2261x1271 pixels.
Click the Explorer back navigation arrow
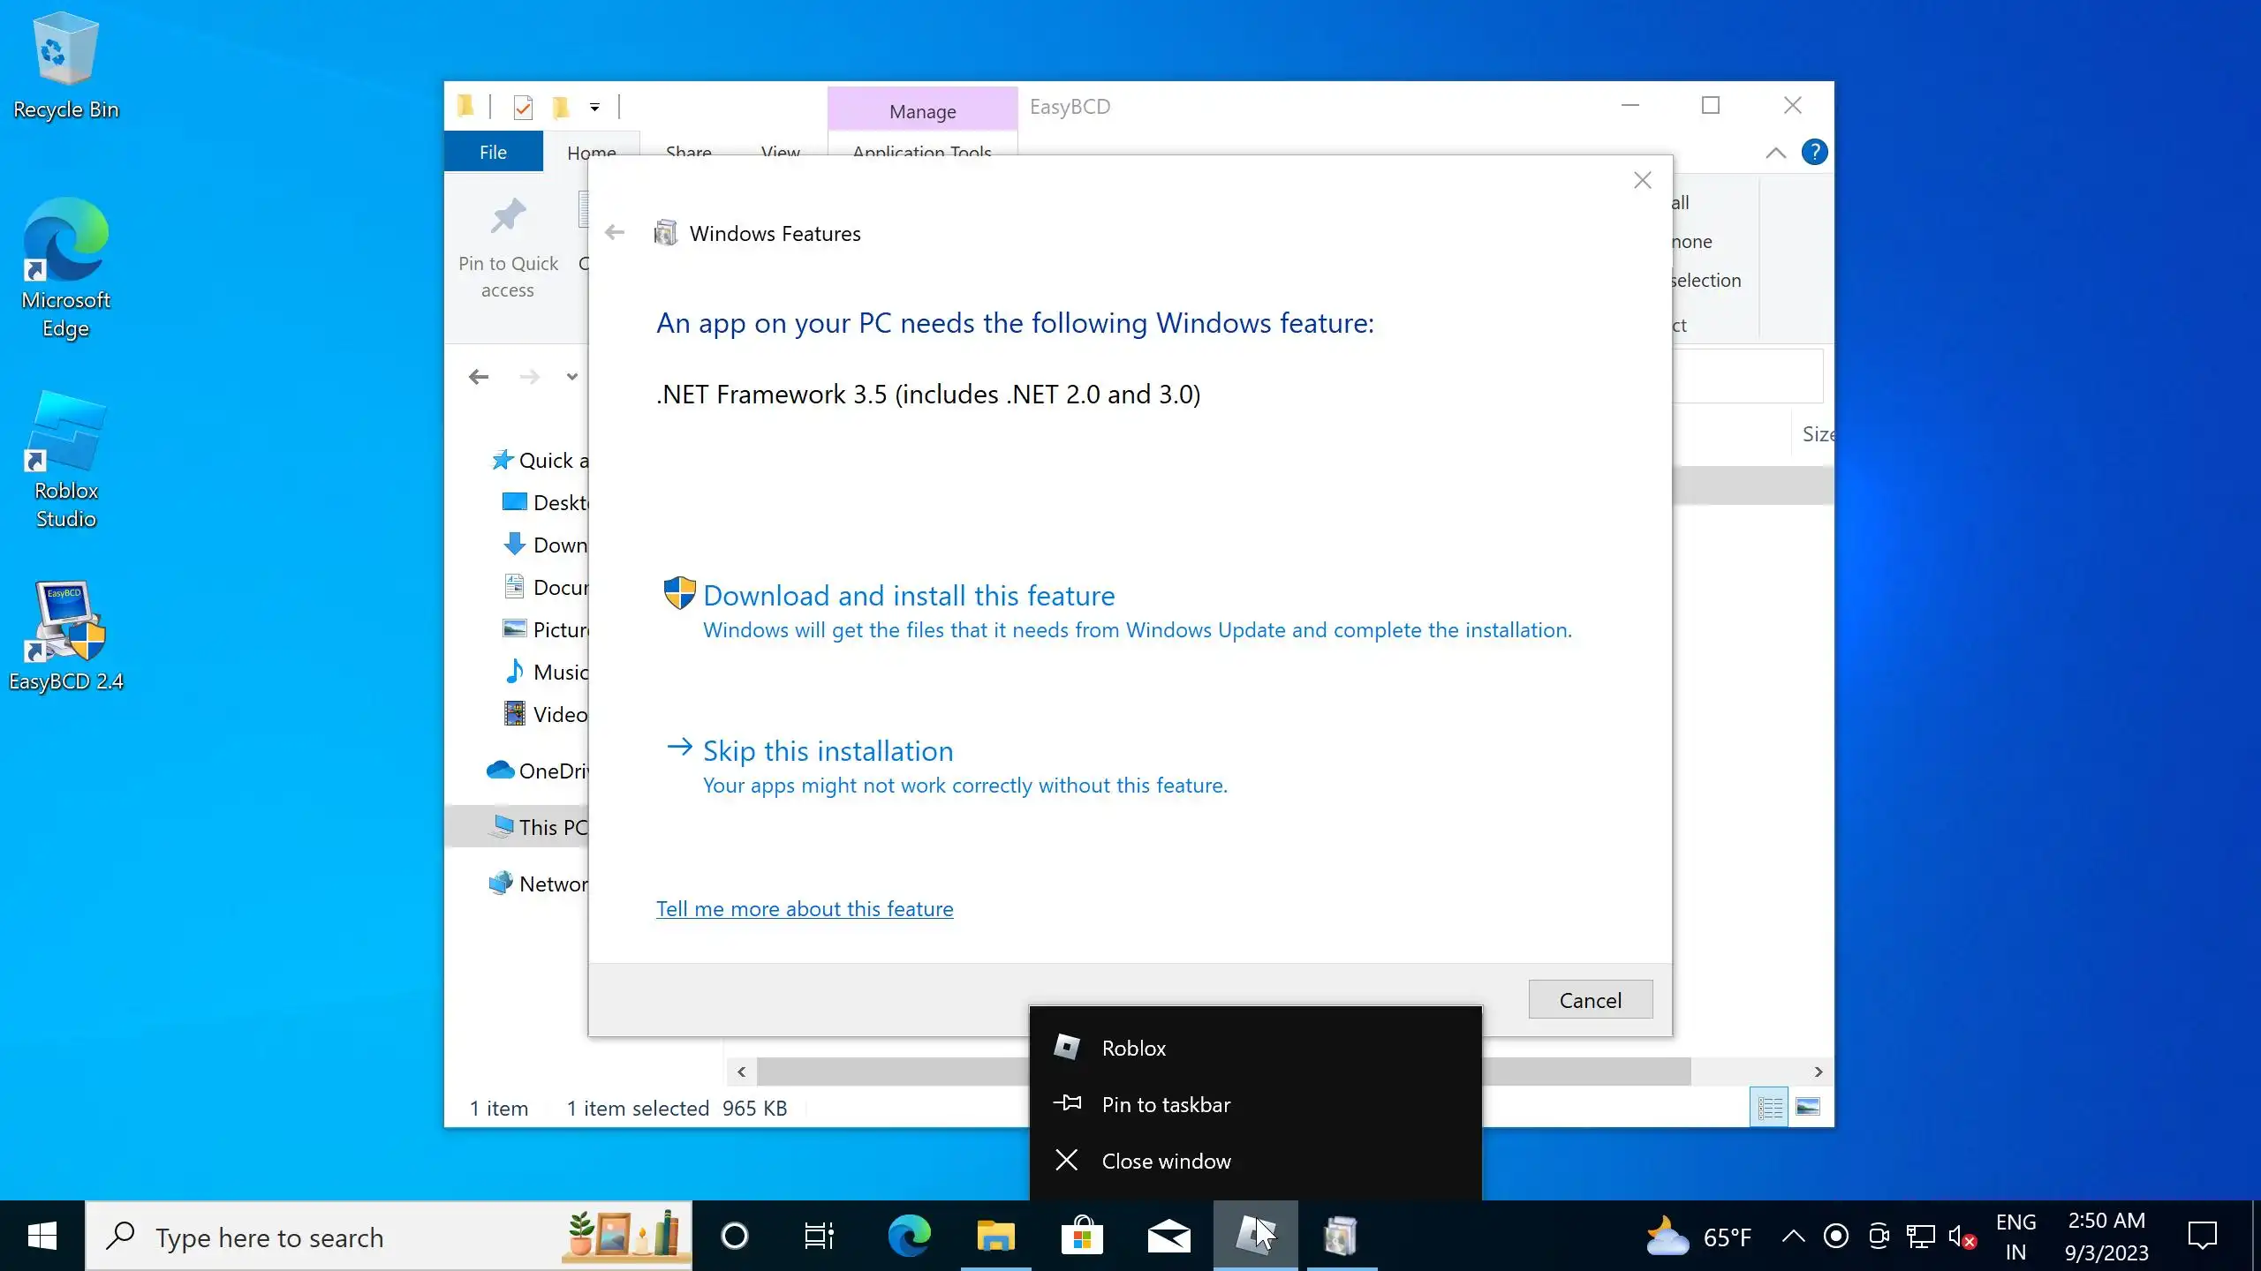point(479,377)
